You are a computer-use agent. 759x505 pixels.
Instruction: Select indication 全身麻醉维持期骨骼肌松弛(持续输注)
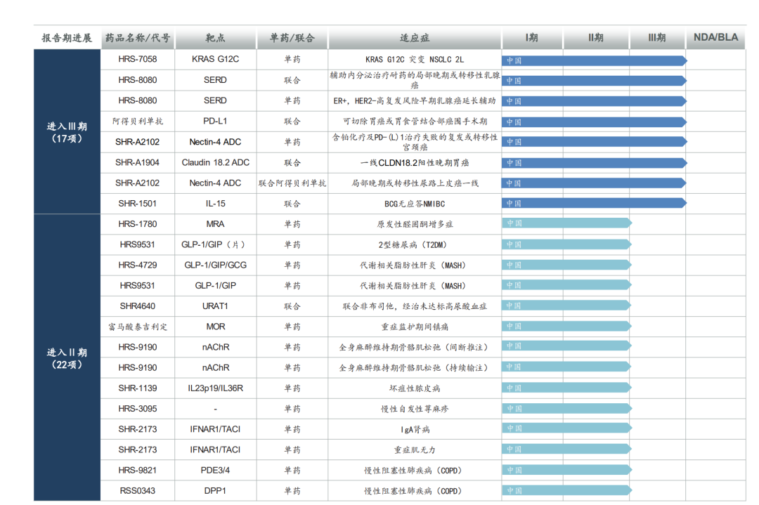(415, 368)
